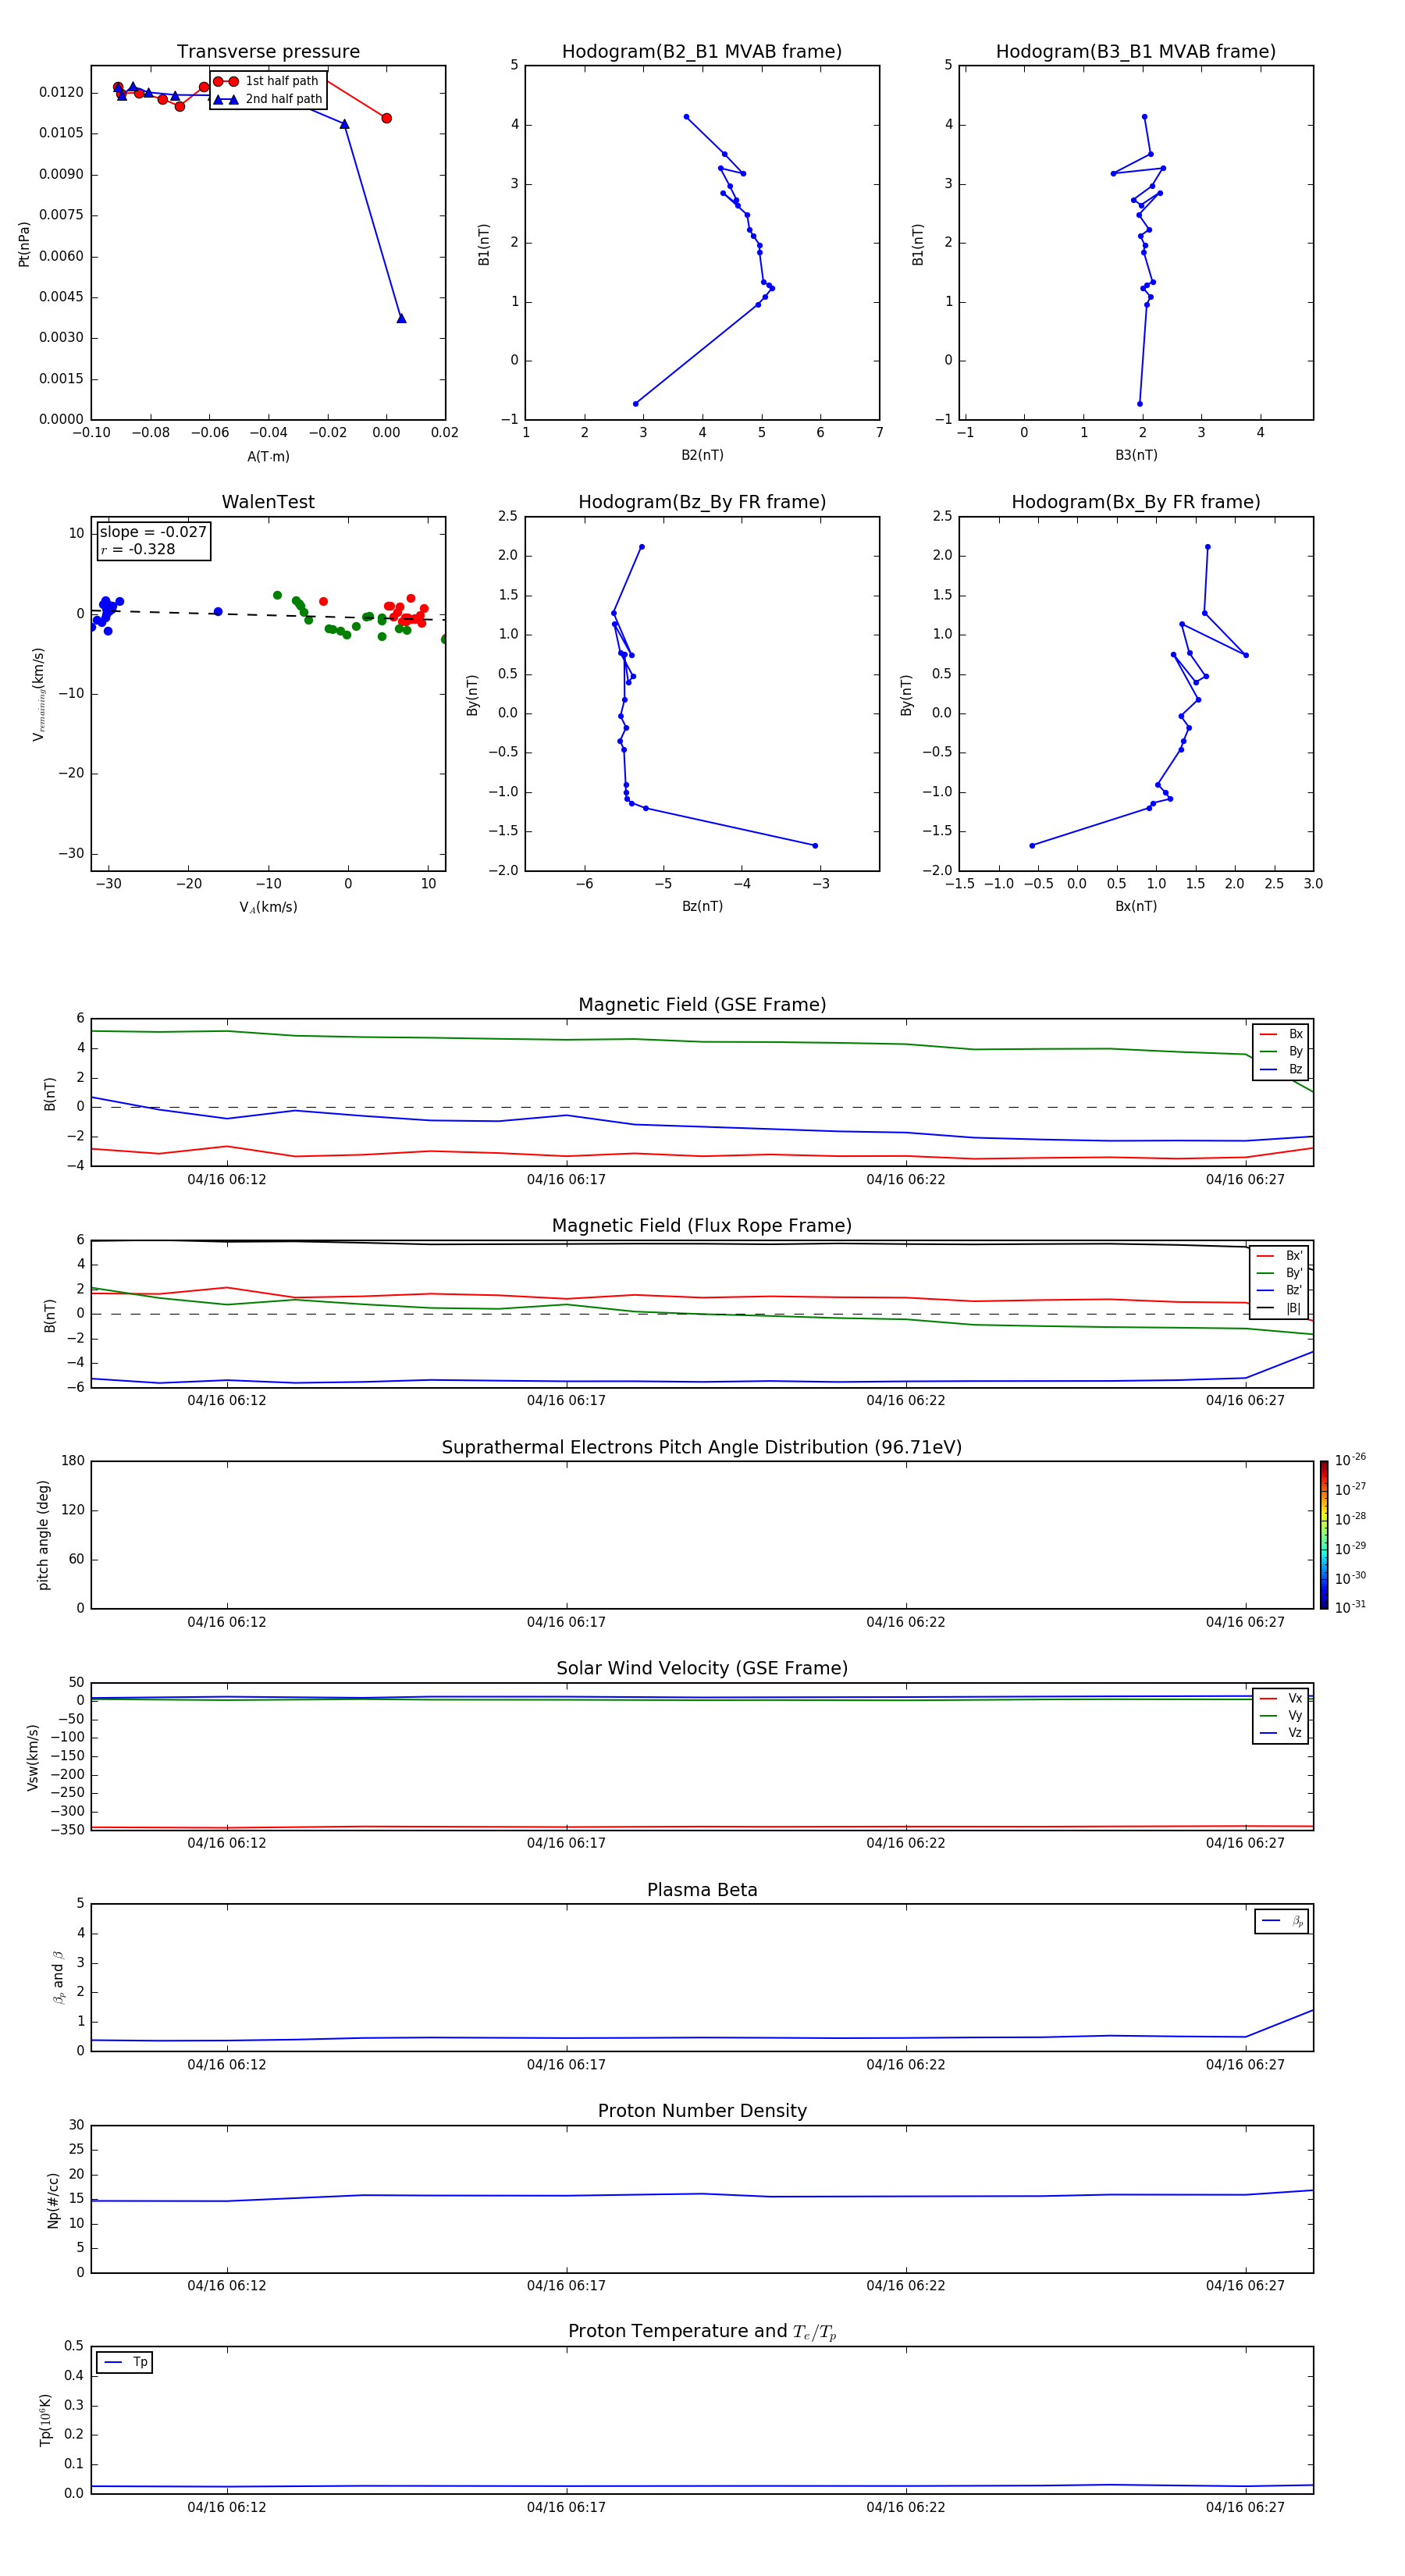
Task: Click the last blue triangle point in Transverse pressure
Action: (x=401, y=318)
